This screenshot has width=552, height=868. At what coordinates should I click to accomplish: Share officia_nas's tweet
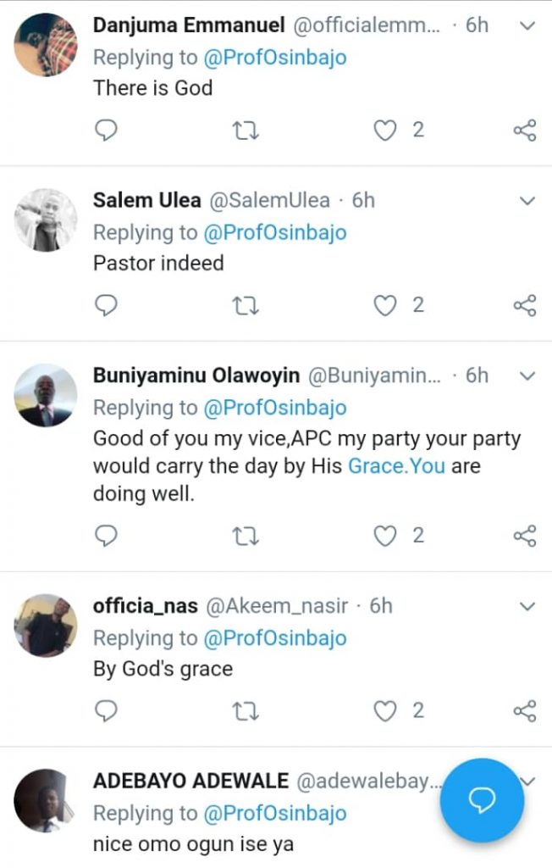(525, 710)
